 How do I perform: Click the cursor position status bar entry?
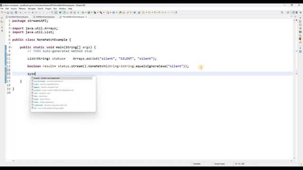[240, 164]
